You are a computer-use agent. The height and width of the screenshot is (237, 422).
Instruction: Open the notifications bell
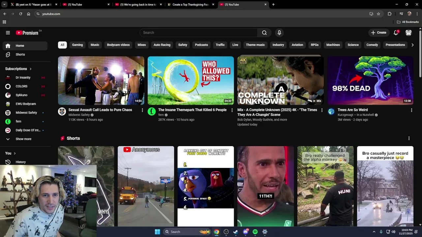click(x=396, y=33)
